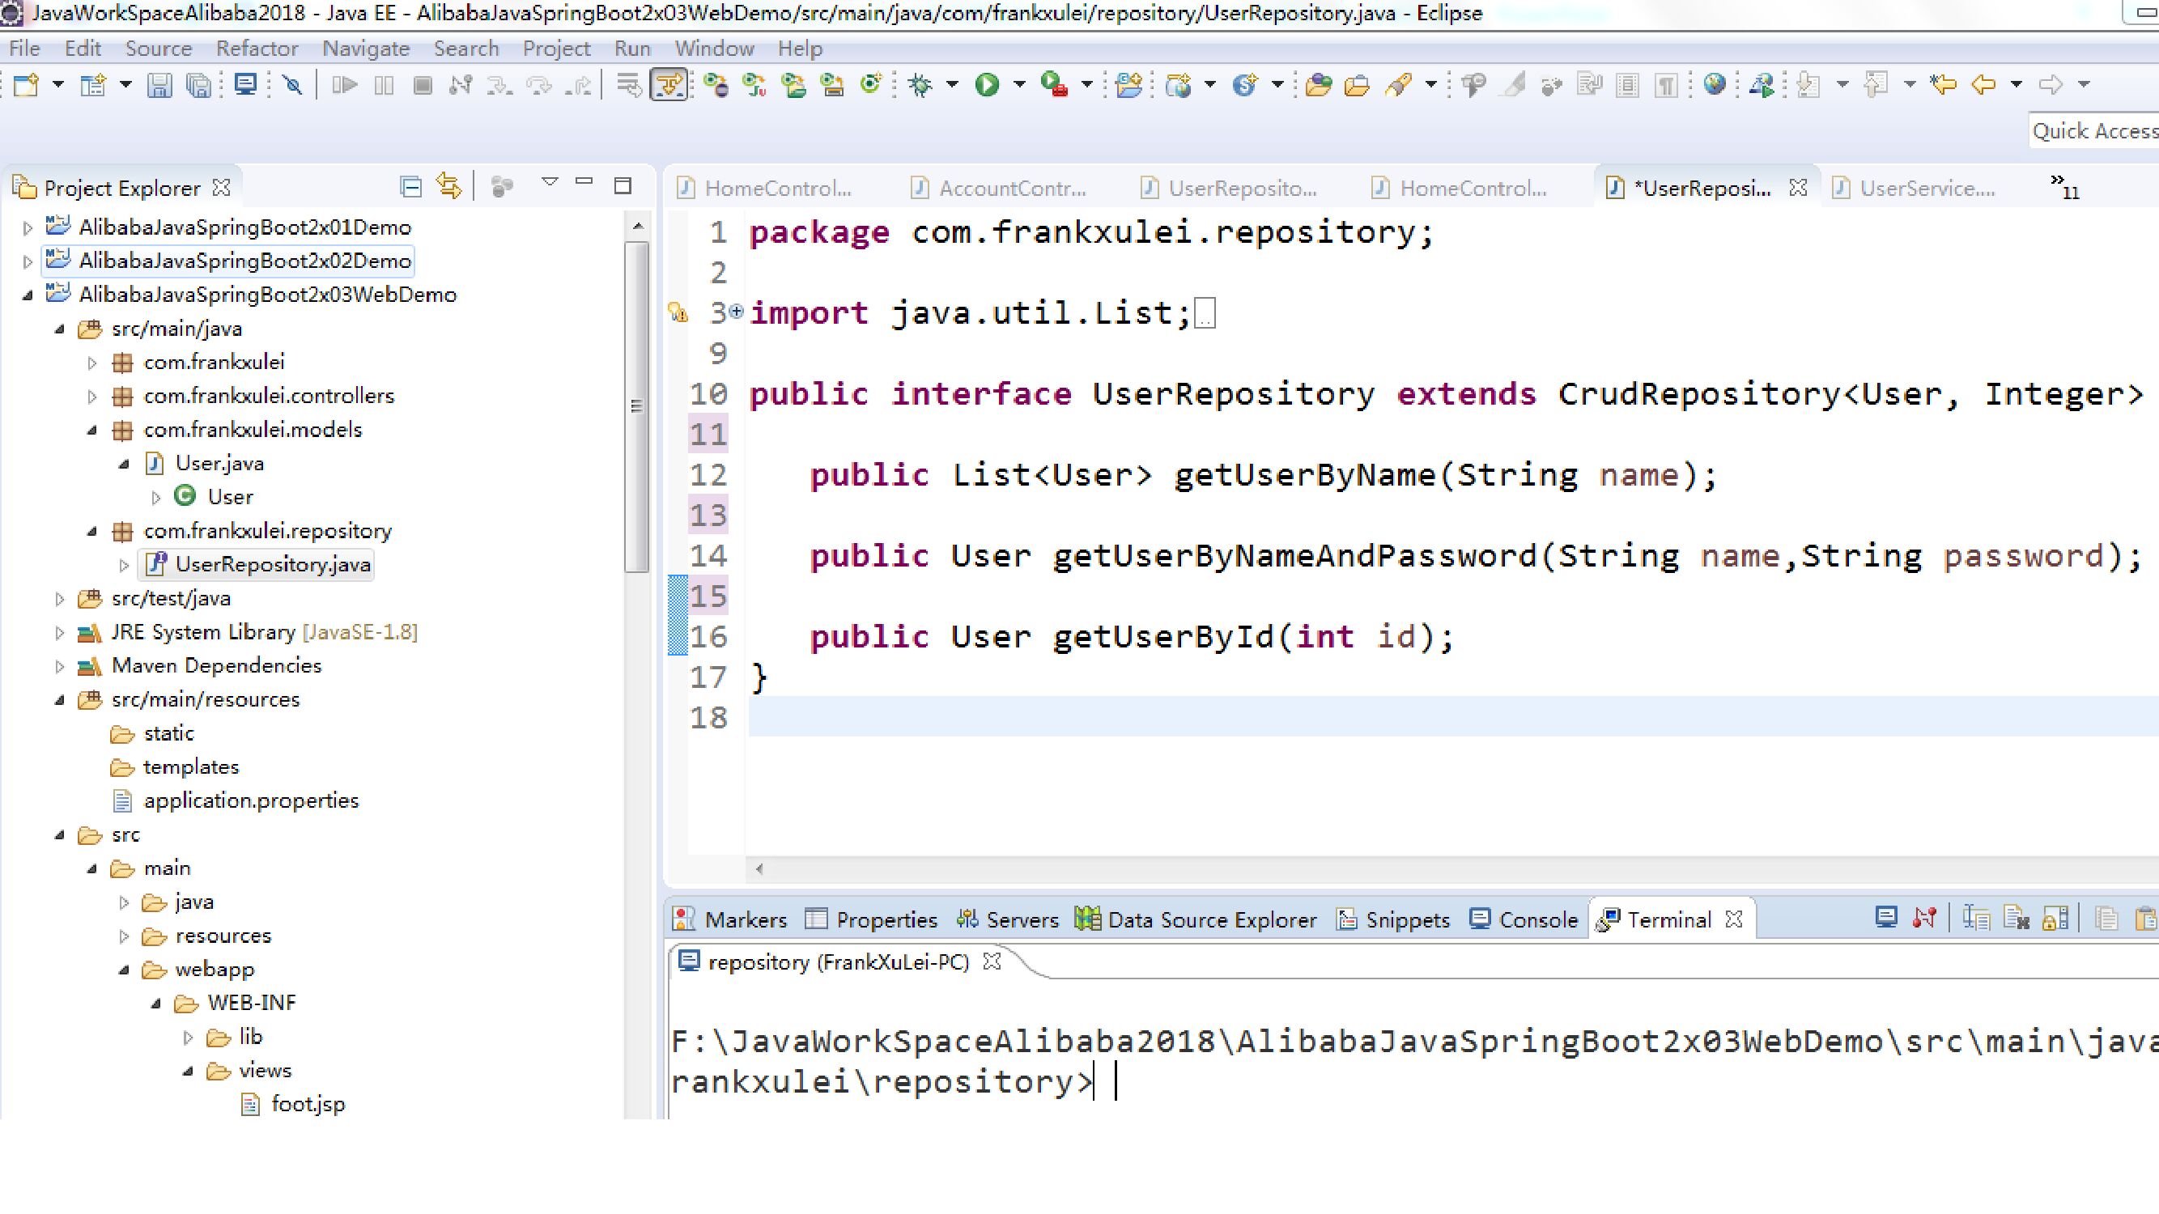Click the Quick Access search field
This screenshot has width=2159, height=1214.
coord(2094,132)
